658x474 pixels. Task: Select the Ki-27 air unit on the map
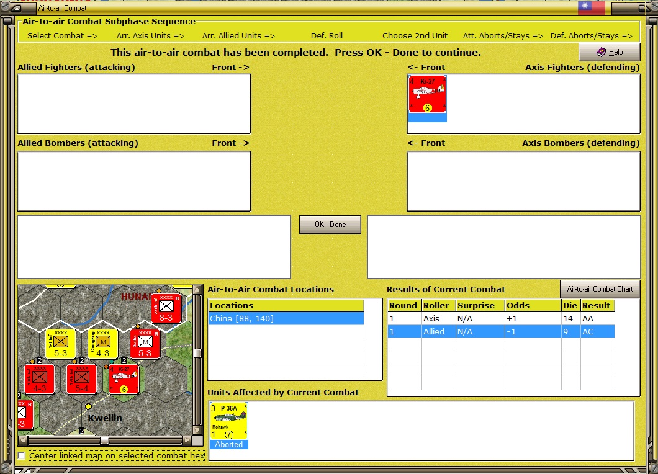(124, 379)
